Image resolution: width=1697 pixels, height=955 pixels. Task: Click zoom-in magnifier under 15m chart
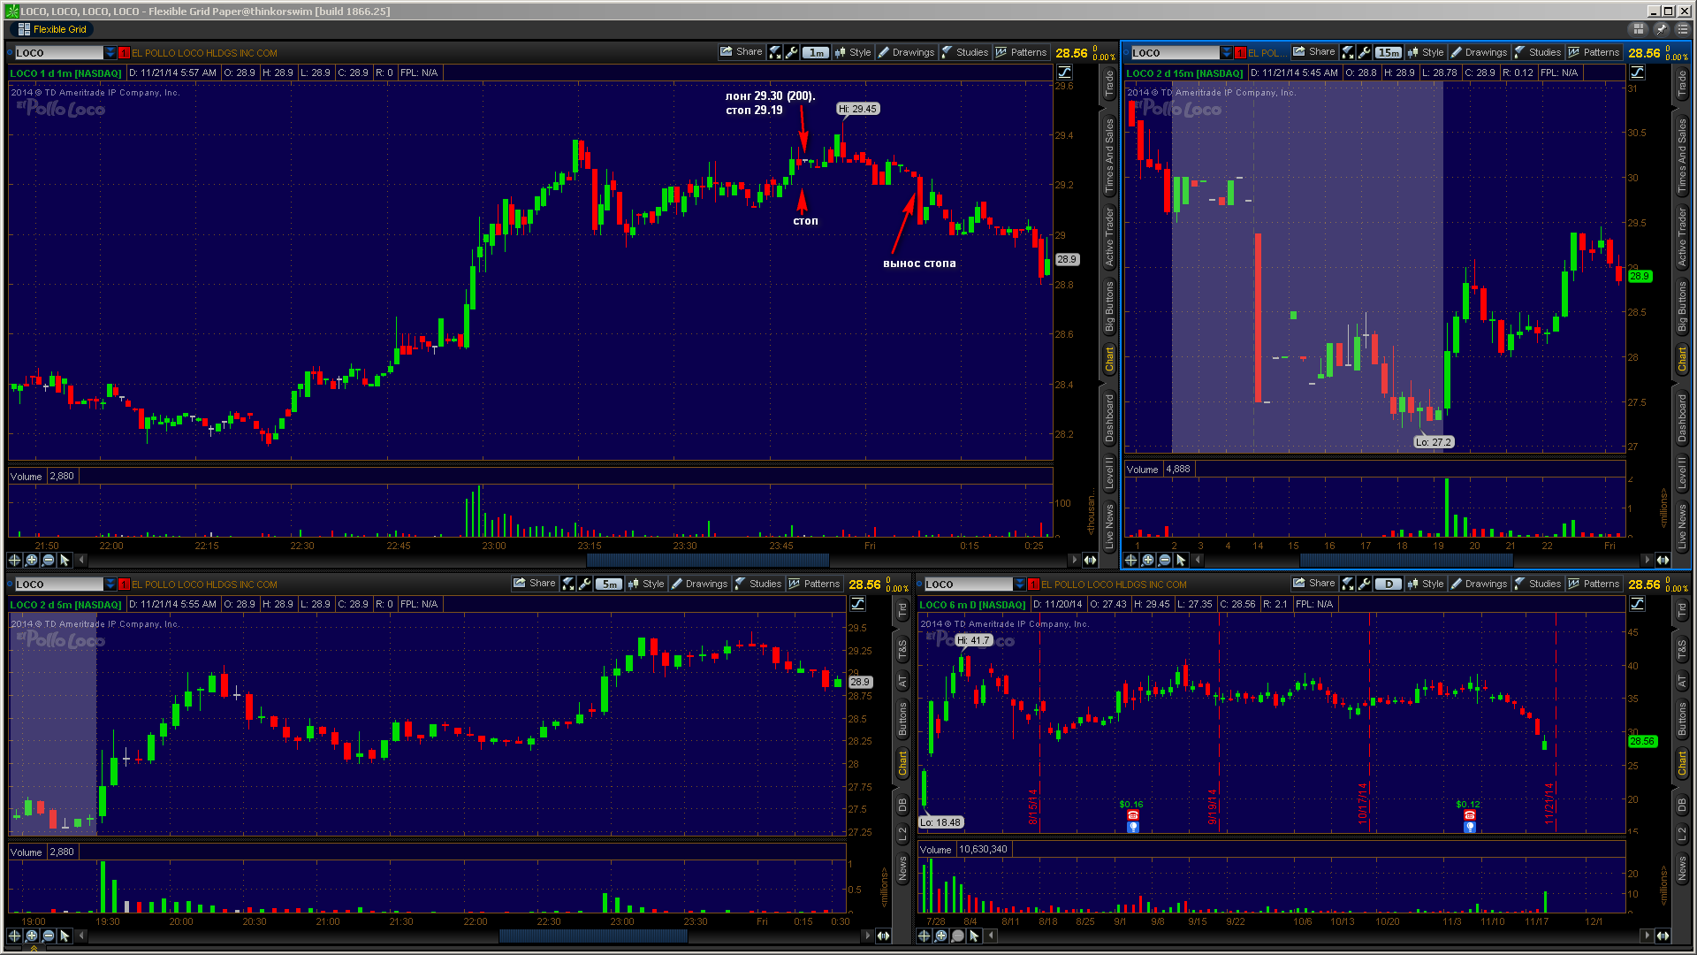[1147, 560]
